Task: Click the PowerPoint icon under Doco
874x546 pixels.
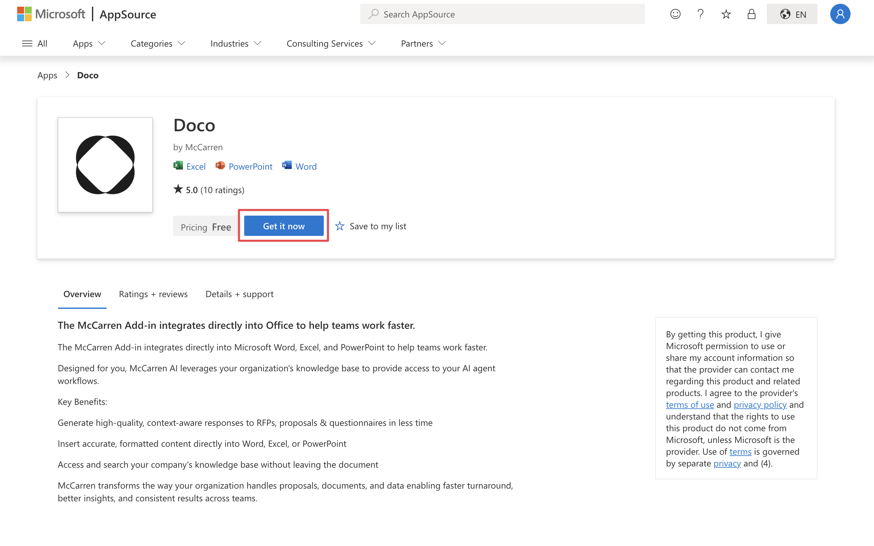Action: click(x=221, y=166)
